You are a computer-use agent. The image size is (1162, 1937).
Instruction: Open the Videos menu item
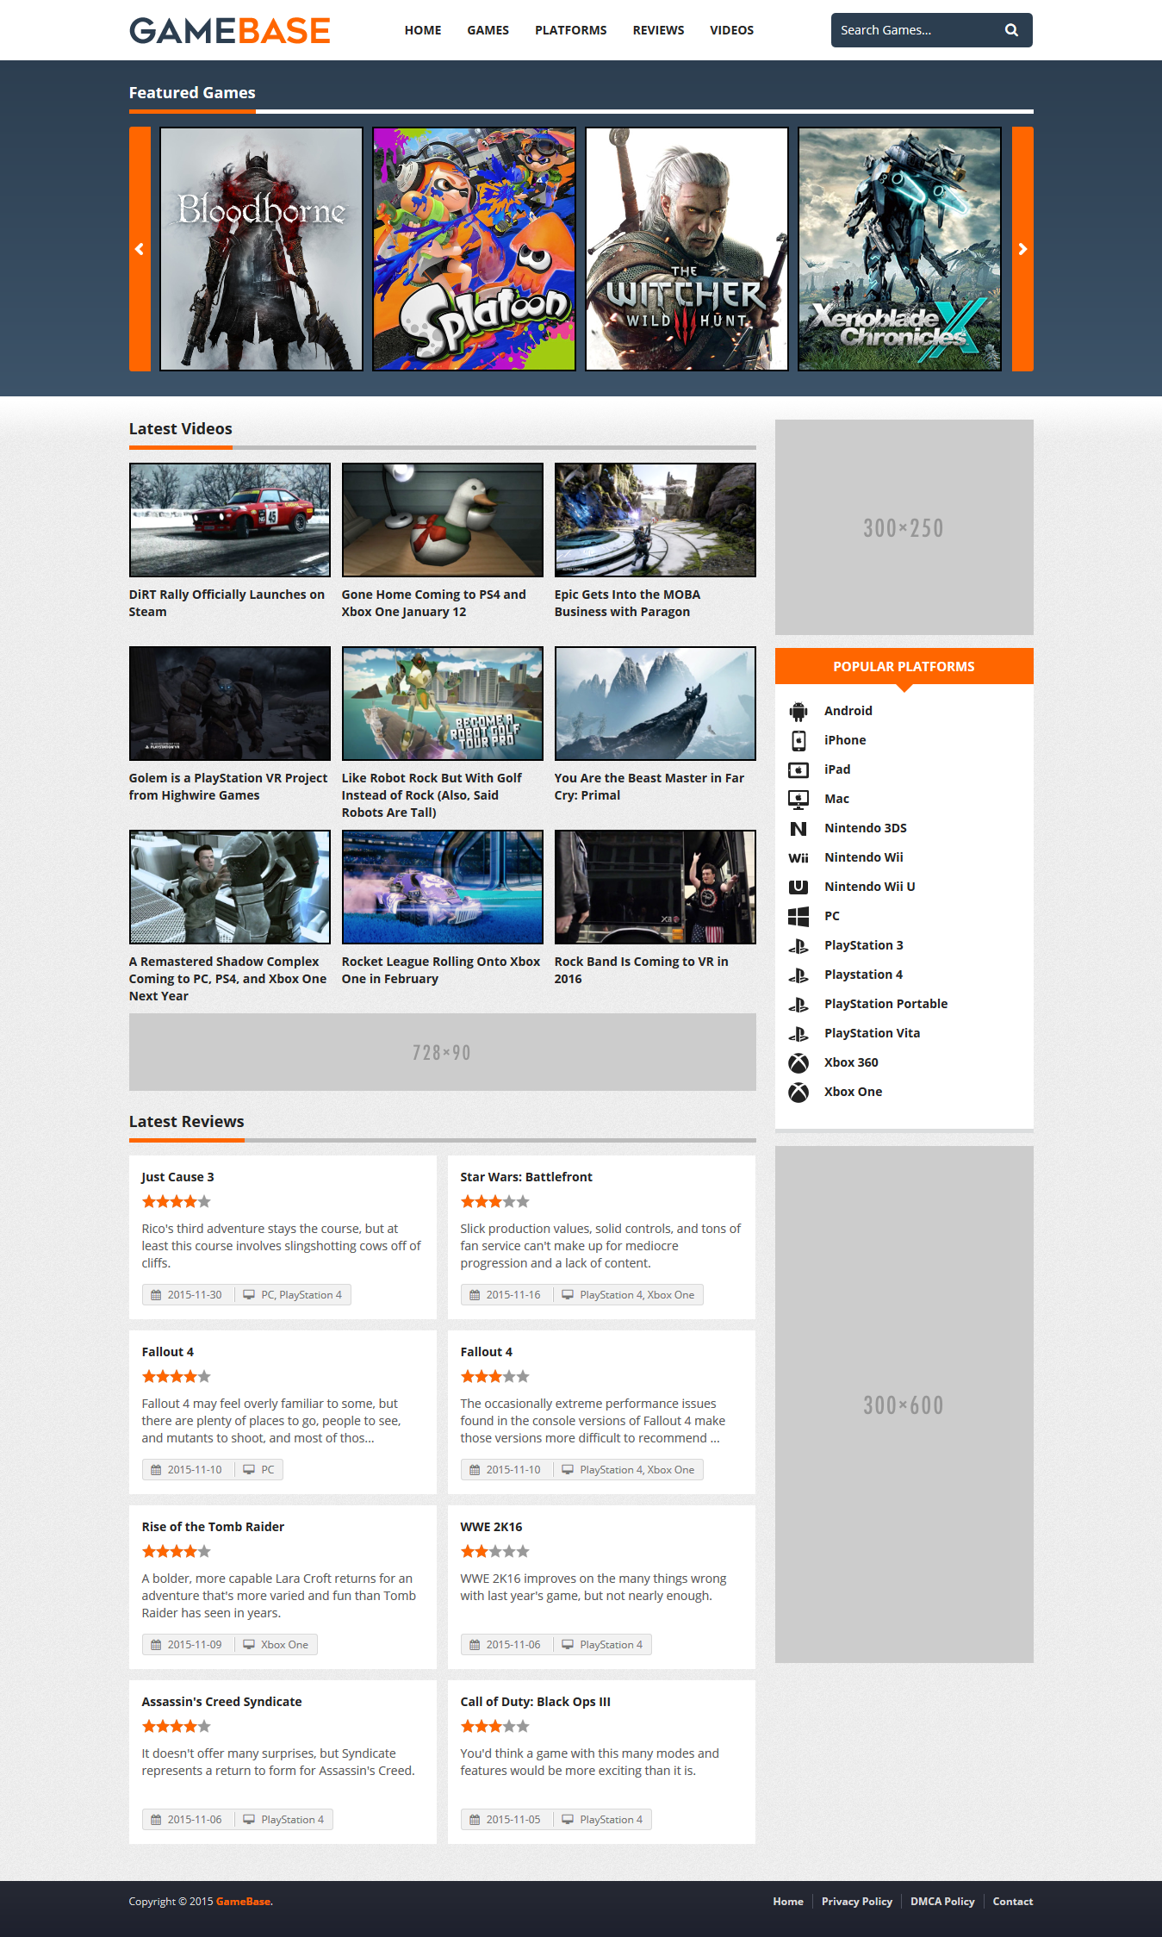coord(732,30)
